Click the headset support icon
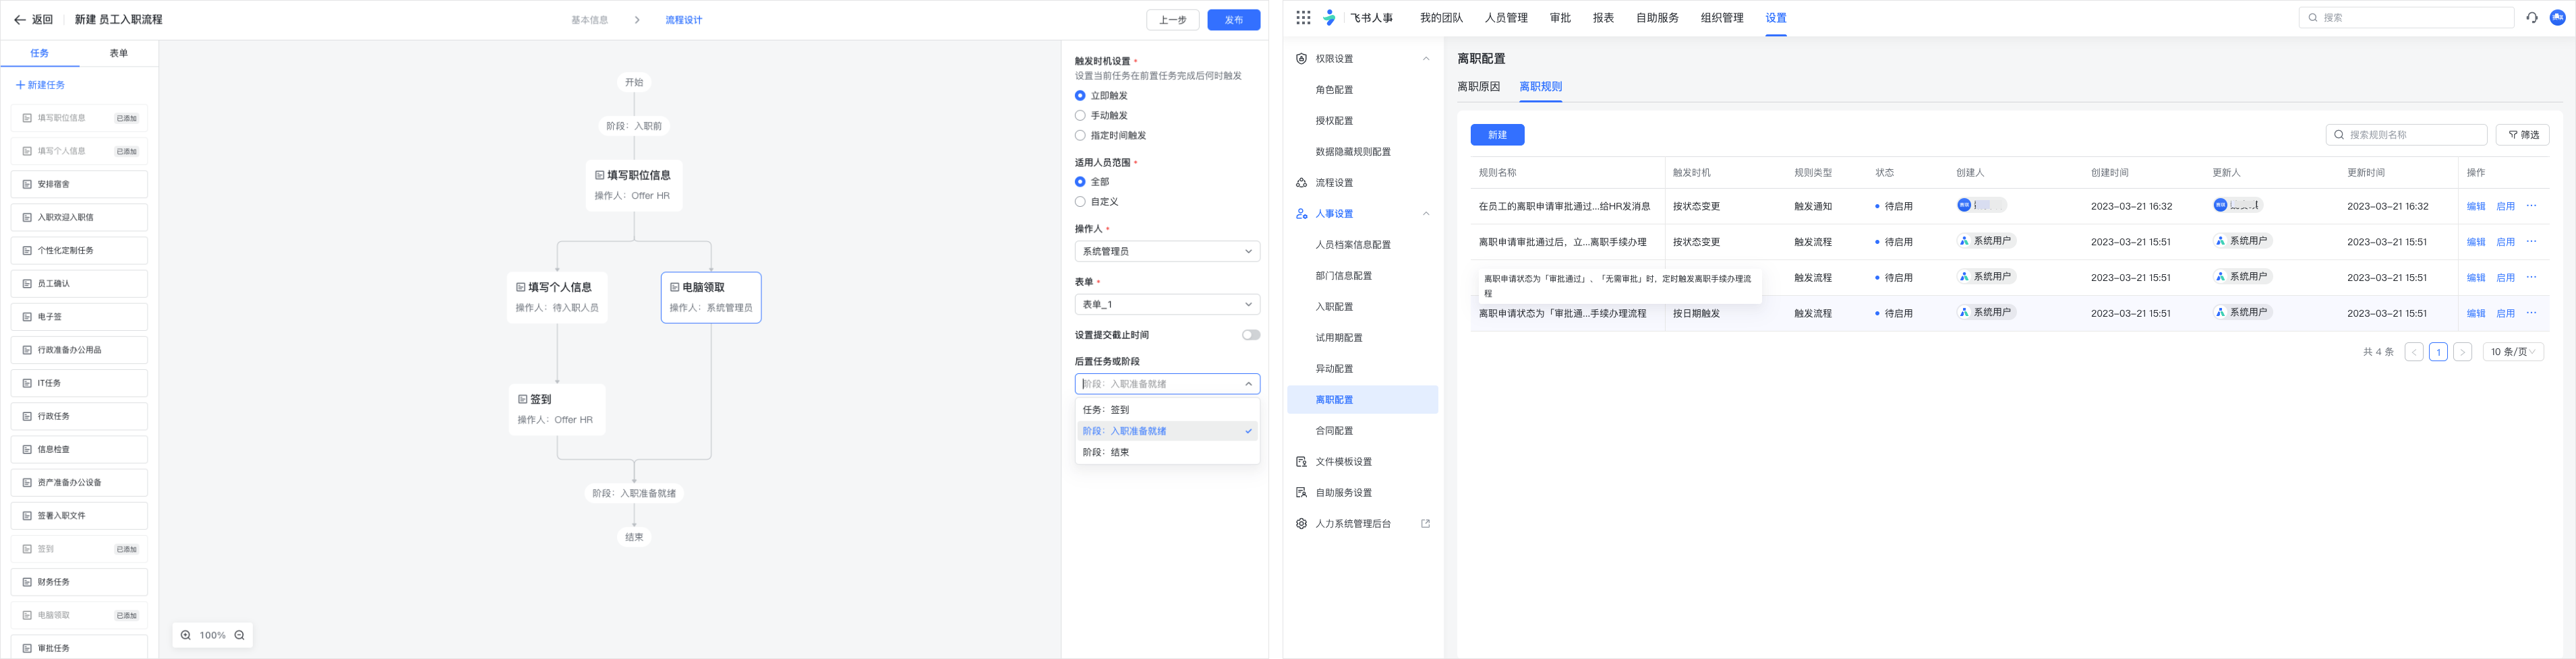2576x659 pixels. 2532,18
